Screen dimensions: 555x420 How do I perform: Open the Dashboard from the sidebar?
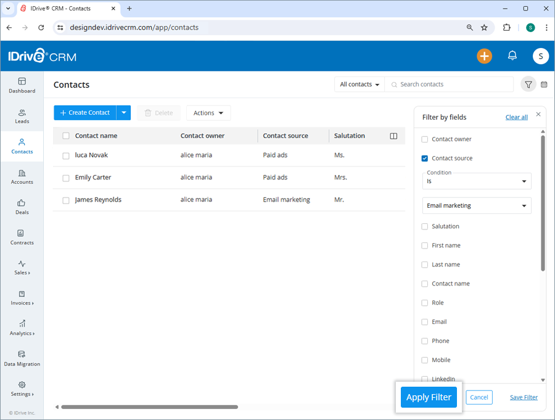[x=22, y=86]
